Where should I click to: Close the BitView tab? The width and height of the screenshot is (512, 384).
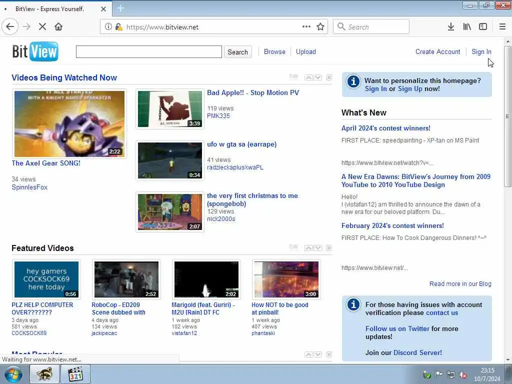pos(103,9)
